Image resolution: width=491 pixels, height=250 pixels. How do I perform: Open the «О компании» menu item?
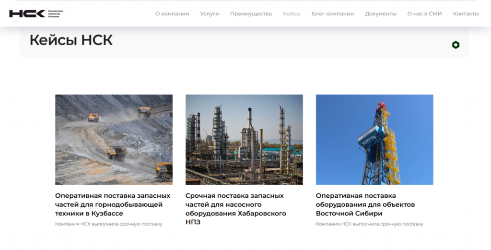coord(172,13)
